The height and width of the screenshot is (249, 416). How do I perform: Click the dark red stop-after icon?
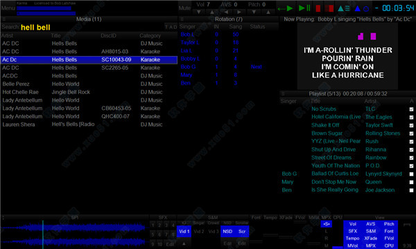tap(329, 8)
